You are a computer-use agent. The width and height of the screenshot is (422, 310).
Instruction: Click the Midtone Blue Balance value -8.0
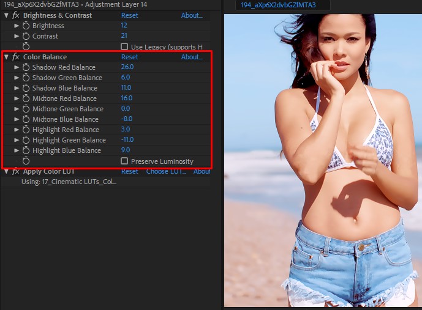(x=127, y=119)
